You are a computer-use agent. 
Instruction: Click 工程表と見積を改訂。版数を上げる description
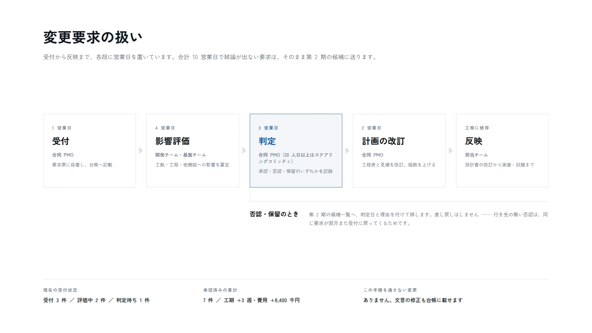pyautogui.click(x=399, y=165)
